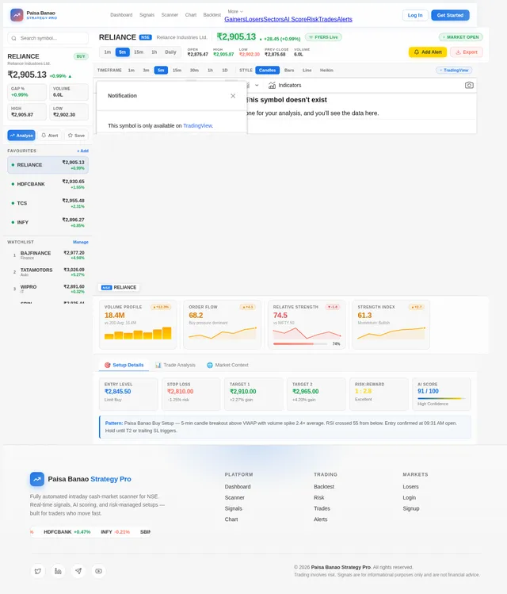The image size is (507, 594).
Task: Click the MARKET OPEN status badge
Action: 460,37
